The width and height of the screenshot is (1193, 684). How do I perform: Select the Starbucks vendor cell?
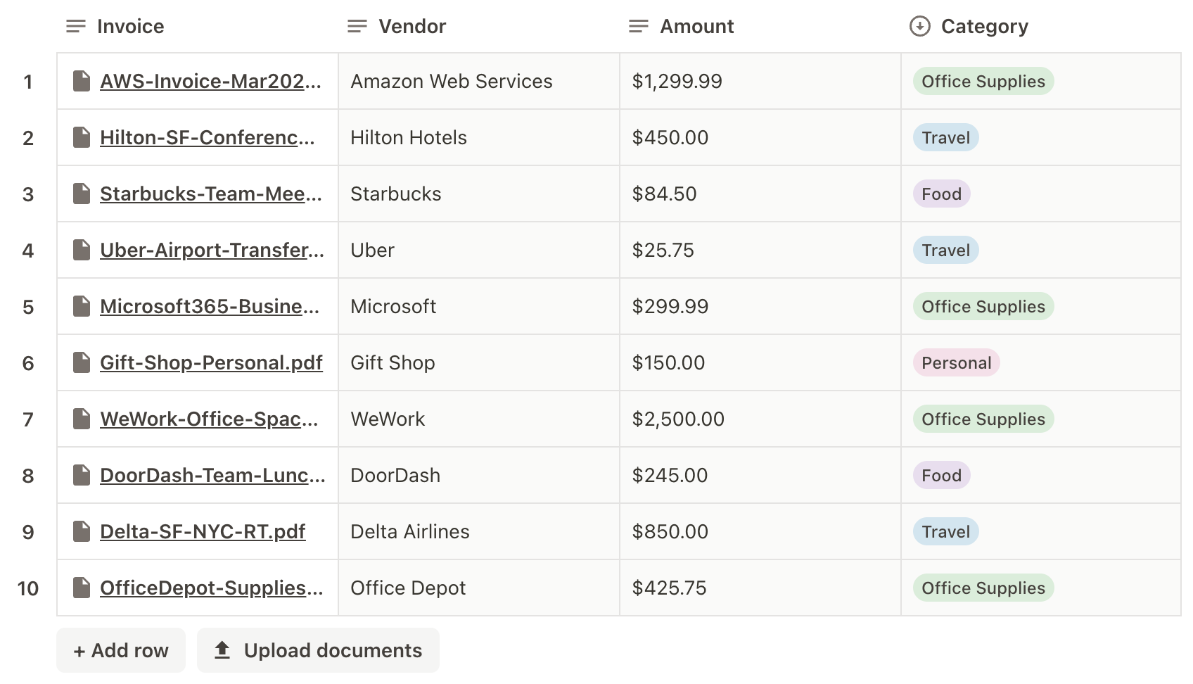[479, 194]
